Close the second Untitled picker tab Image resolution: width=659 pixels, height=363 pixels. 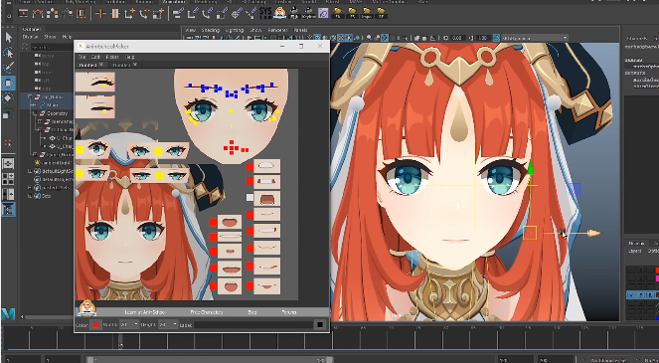(x=135, y=65)
